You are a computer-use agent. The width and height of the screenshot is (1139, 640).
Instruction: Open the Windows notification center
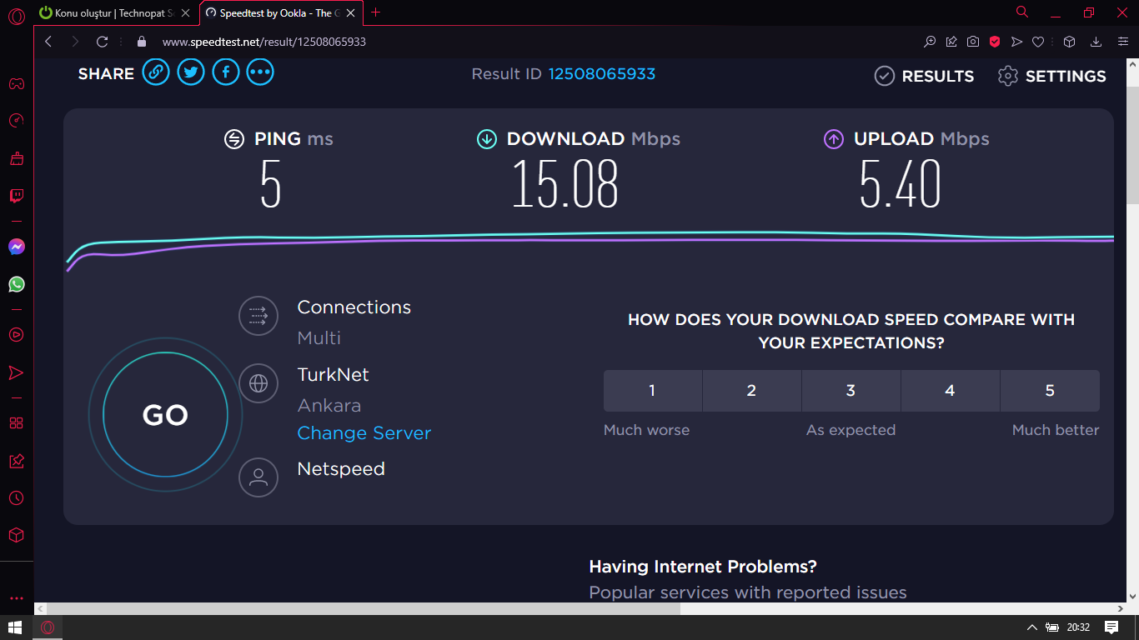coord(1111,627)
